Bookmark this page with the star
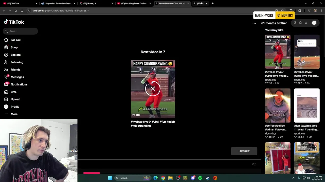This screenshot has width=325, height=182. pos(282,11)
